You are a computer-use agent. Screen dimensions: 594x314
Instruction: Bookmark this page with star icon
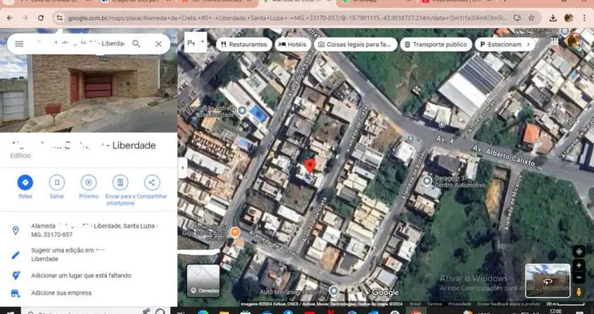coord(532,17)
